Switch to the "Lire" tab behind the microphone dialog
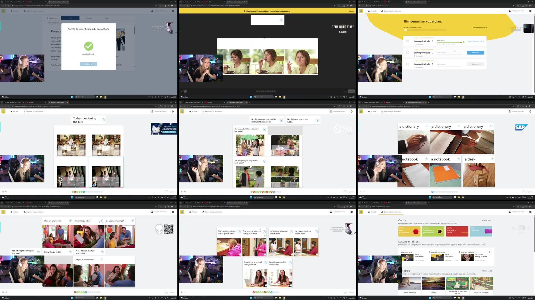Viewport: 535px width, 300px height. pyautogui.click(x=70, y=18)
